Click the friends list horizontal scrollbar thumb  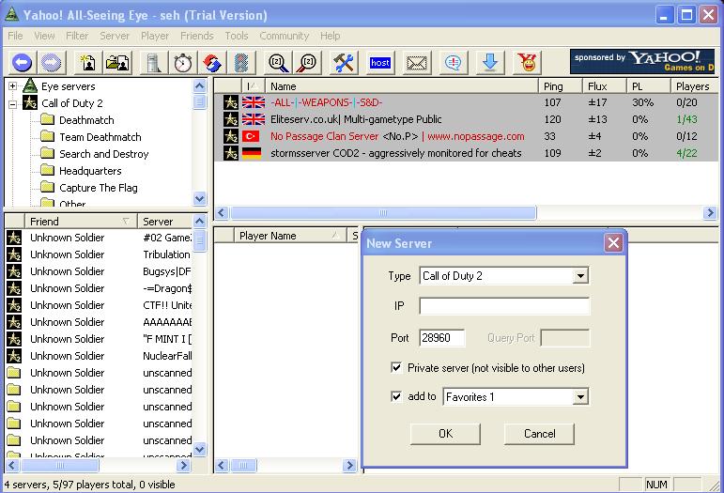[x=59, y=466]
